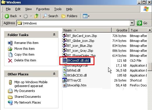Click Delete this item link
This screenshot has height=110, width=152.
coord(25,60)
